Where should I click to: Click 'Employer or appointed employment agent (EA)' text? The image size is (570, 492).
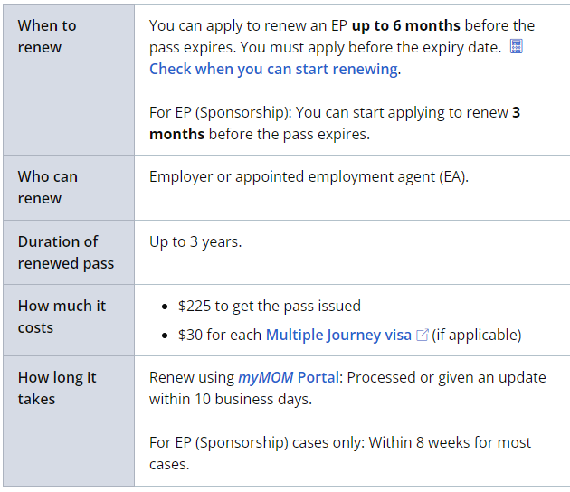coord(309,176)
